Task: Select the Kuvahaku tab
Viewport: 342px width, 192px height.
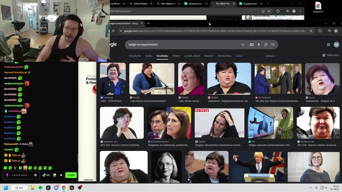Action: coord(162,56)
